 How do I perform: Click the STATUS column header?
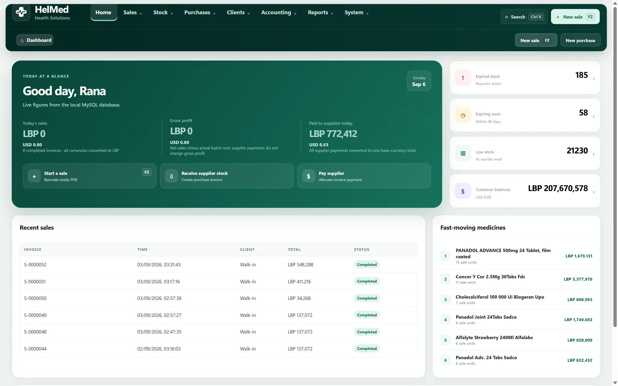coord(362,249)
